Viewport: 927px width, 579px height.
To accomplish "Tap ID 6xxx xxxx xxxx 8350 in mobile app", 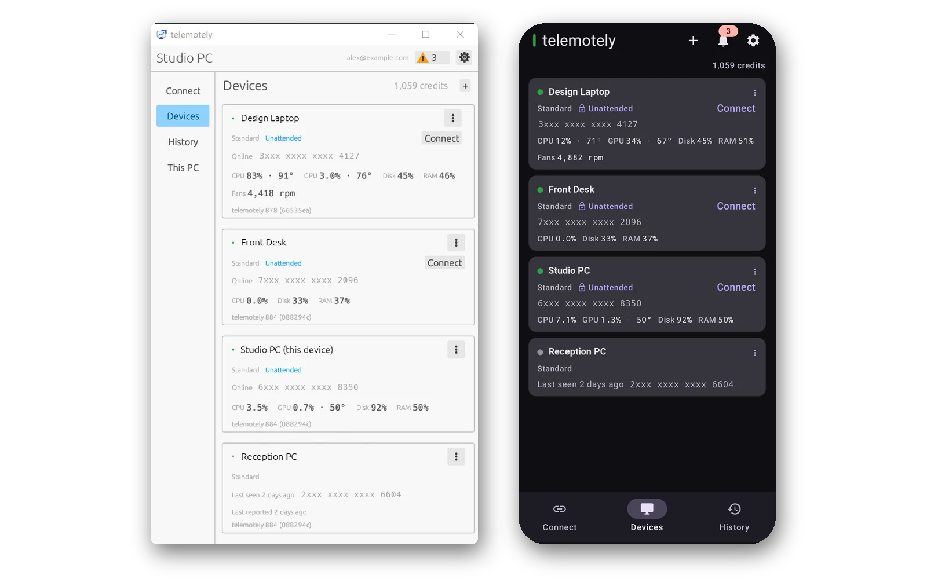I will 589,303.
